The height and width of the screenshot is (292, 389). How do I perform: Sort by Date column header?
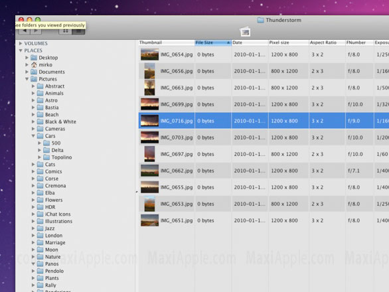coord(250,42)
